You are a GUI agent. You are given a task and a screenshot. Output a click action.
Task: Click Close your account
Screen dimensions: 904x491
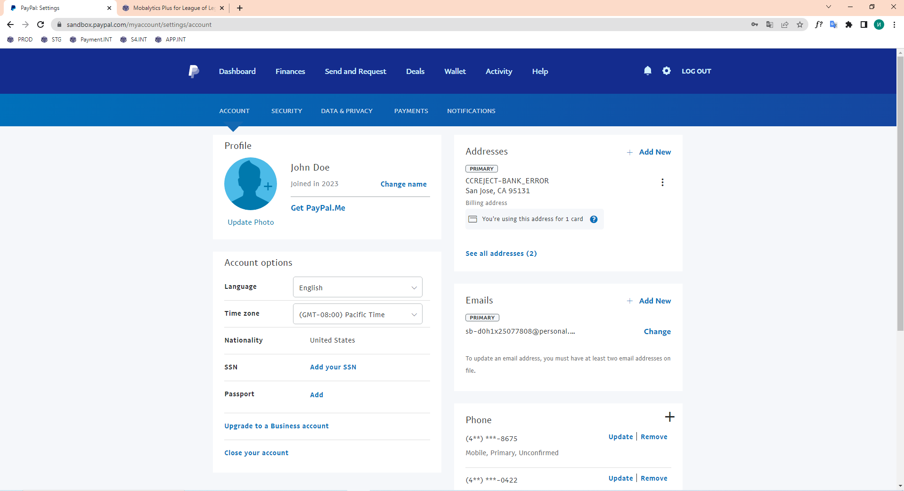point(256,453)
